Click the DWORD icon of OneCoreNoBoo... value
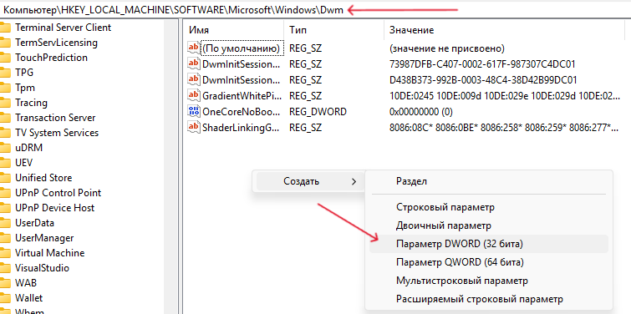Screen dimensions: 631x314 point(194,111)
